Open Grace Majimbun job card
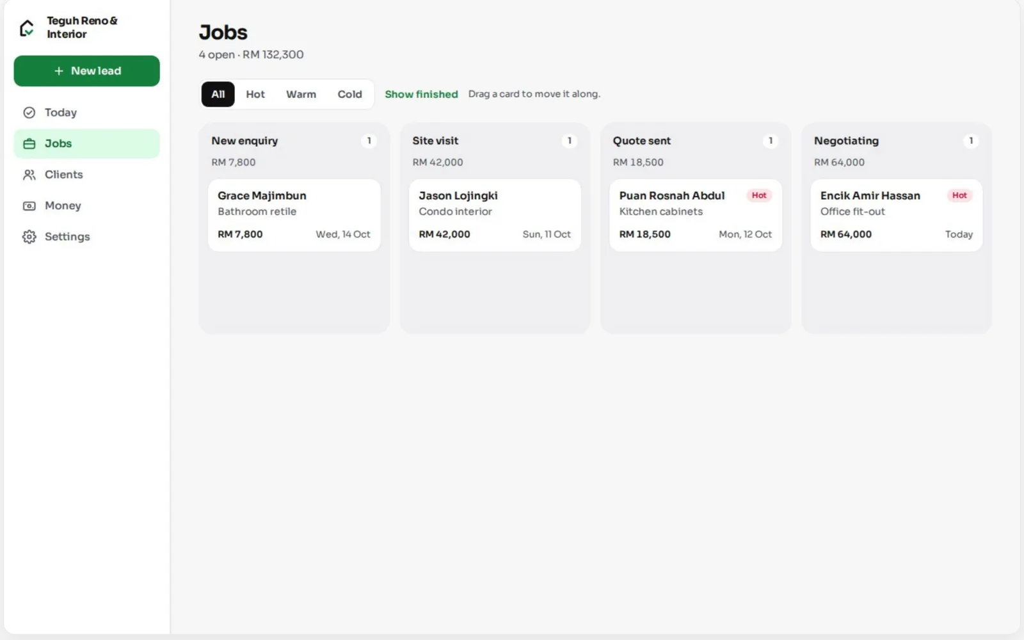Image resolution: width=1024 pixels, height=640 pixels. pos(294,215)
